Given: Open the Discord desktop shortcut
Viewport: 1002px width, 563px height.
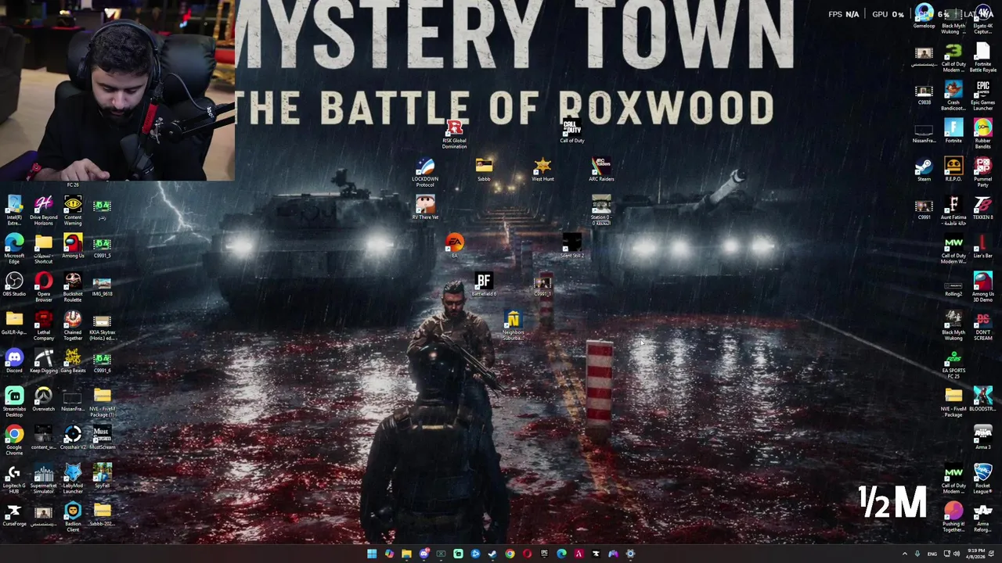Looking at the screenshot, I should (14, 362).
